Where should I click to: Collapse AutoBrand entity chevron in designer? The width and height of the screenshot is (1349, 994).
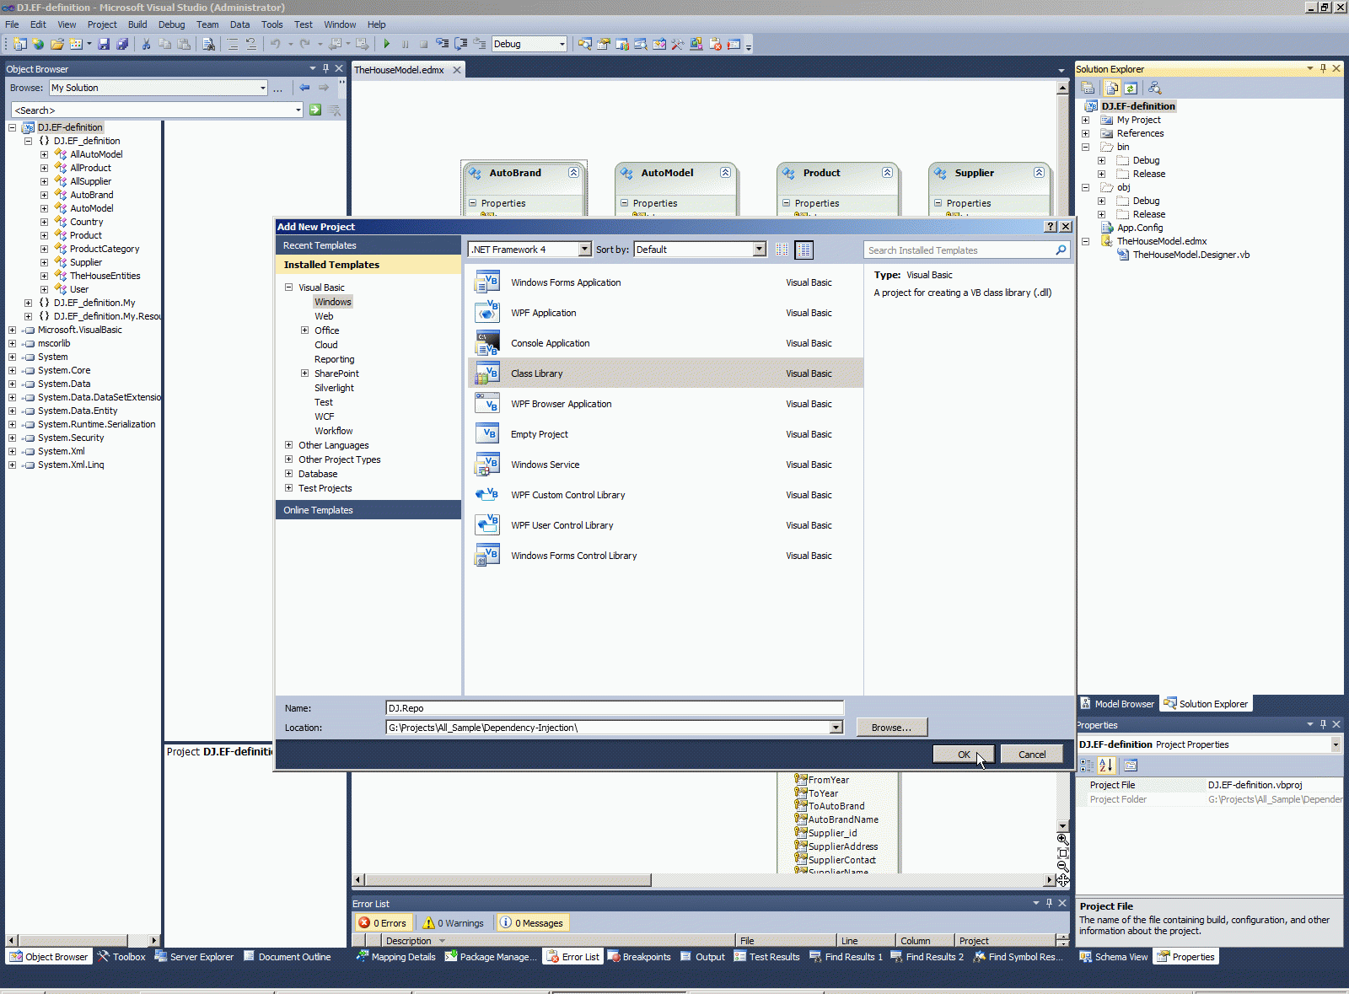[573, 172]
